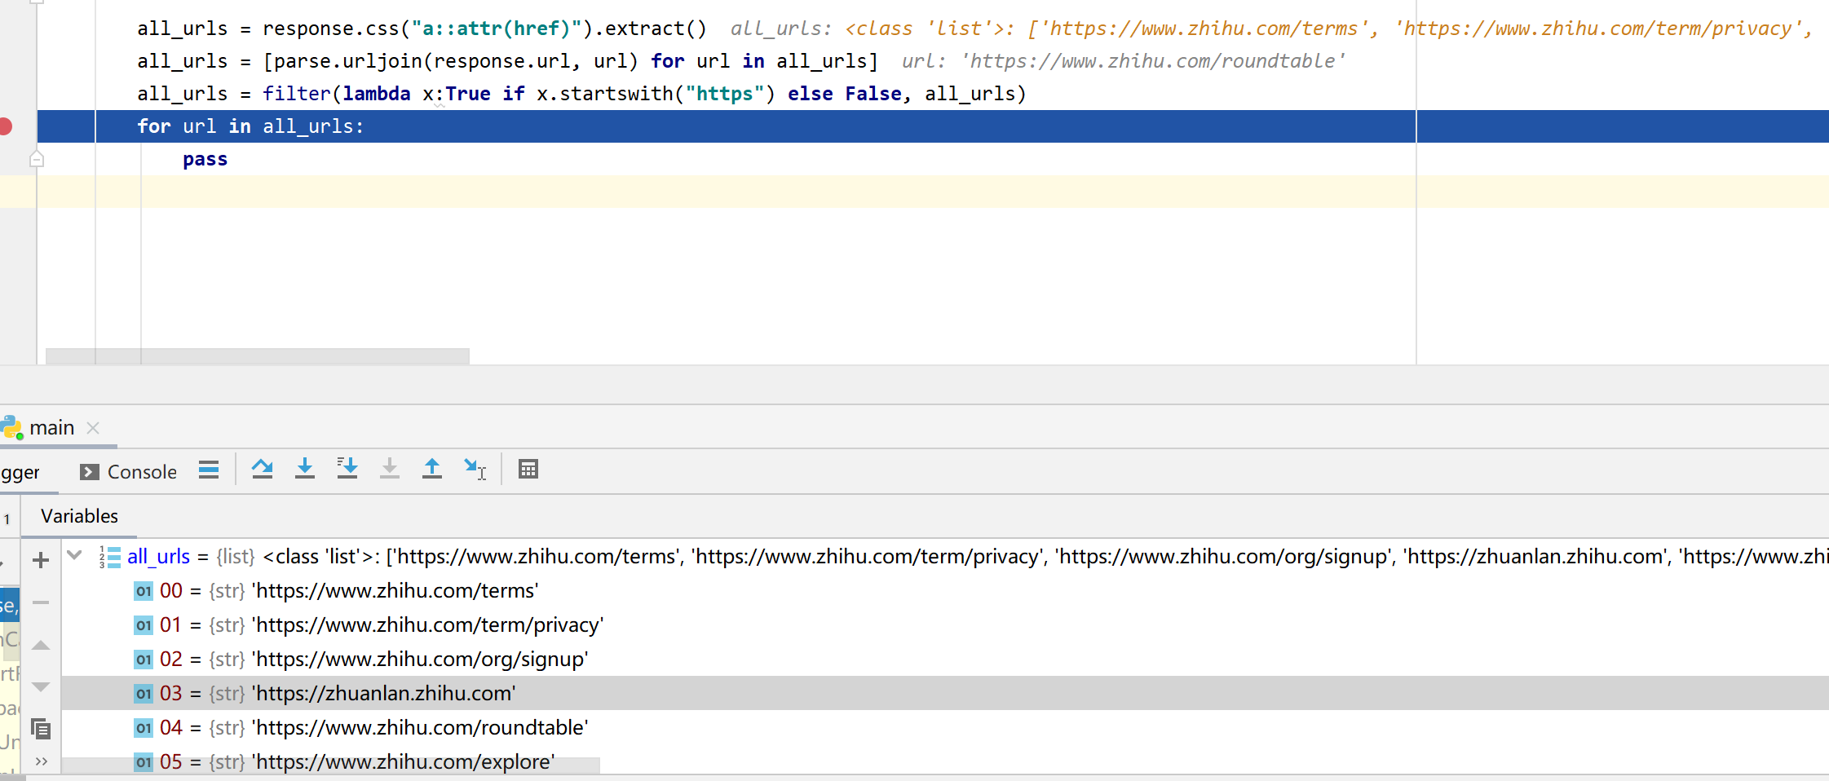
Task: Open the Evaluate Expression calculator icon
Action: 528,469
